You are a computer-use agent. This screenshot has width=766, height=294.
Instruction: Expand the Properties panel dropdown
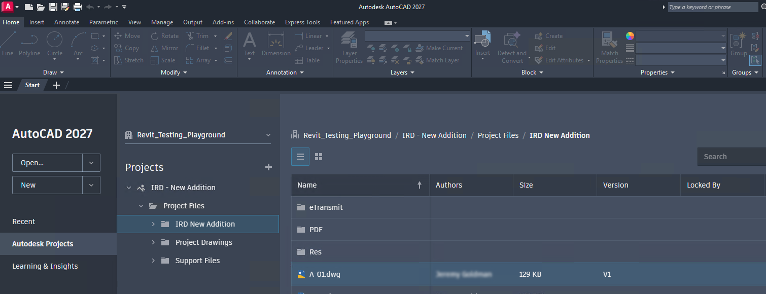point(657,72)
